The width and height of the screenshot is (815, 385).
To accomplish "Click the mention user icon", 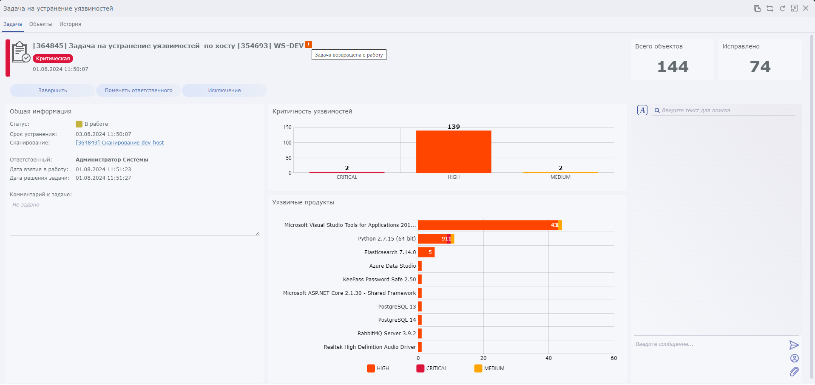I will tap(794, 358).
